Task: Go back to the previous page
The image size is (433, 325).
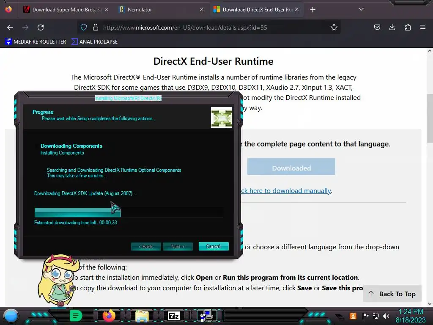Action: (10, 28)
